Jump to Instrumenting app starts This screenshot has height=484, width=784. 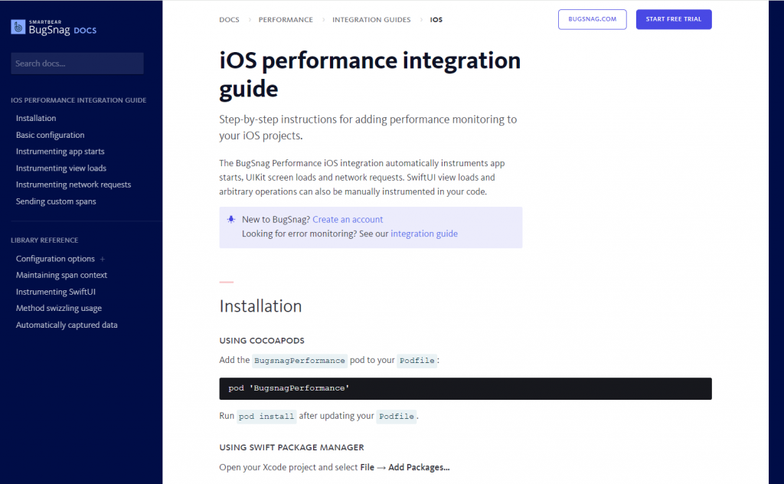click(x=60, y=152)
